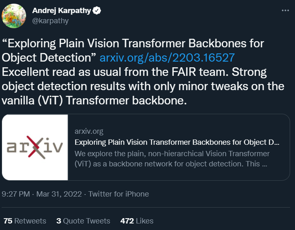Click the arXiv logo card thumbnail
This screenshot has width=295, height=230.
[35, 147]
